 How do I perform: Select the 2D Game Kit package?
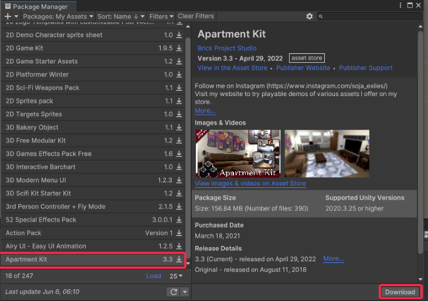tap(93, 48)
